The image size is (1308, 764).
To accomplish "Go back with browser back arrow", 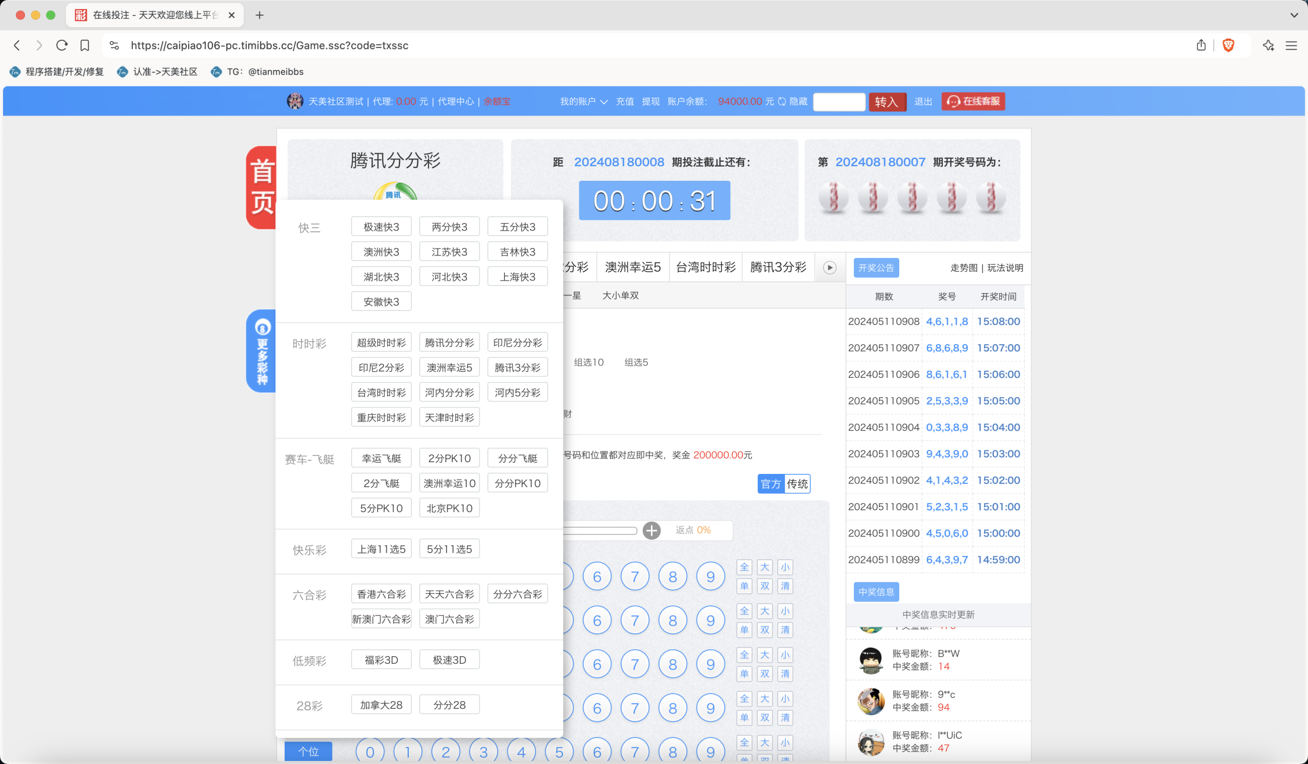I will 17,45.
